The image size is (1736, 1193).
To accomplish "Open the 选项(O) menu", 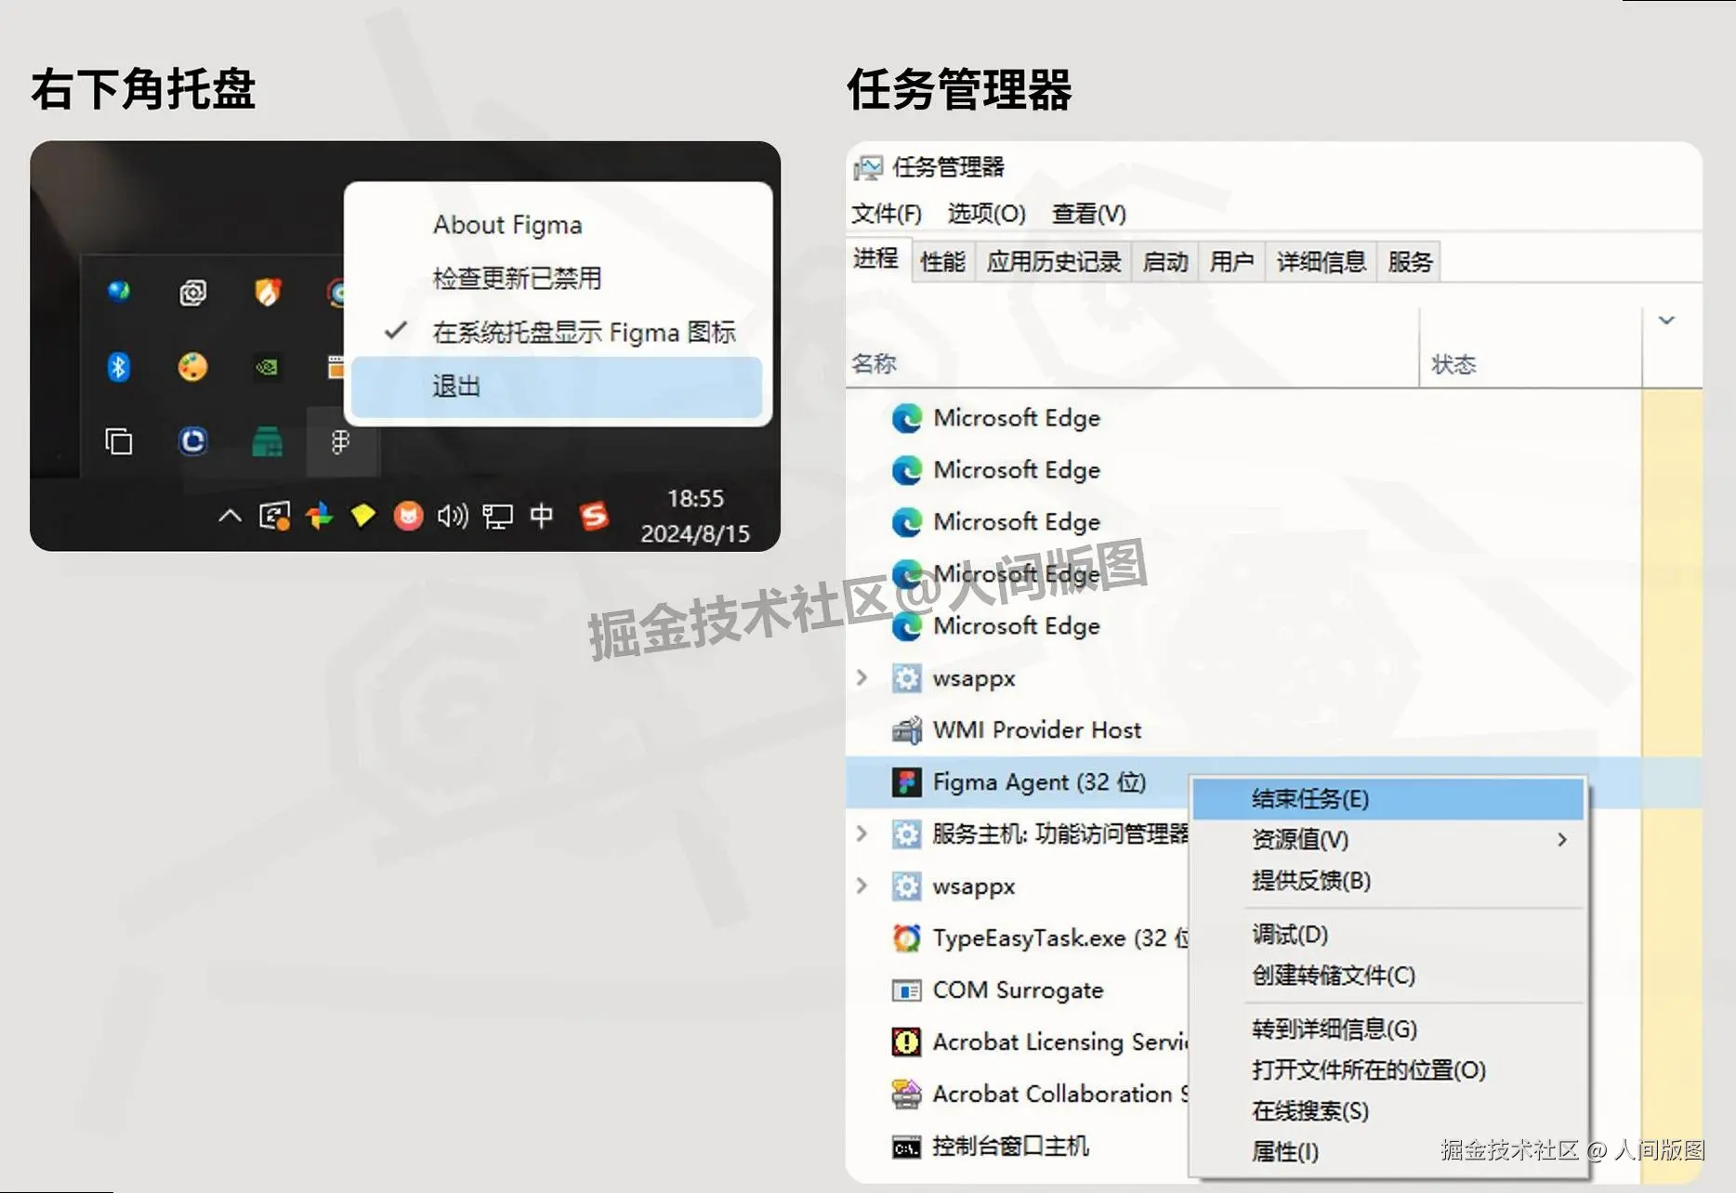I will [986, 214].
